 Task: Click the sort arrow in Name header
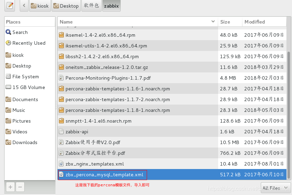pos(213,21)
